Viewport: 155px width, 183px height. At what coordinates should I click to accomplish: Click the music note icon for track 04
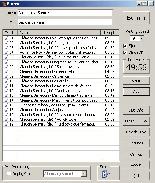pos(7,52)
